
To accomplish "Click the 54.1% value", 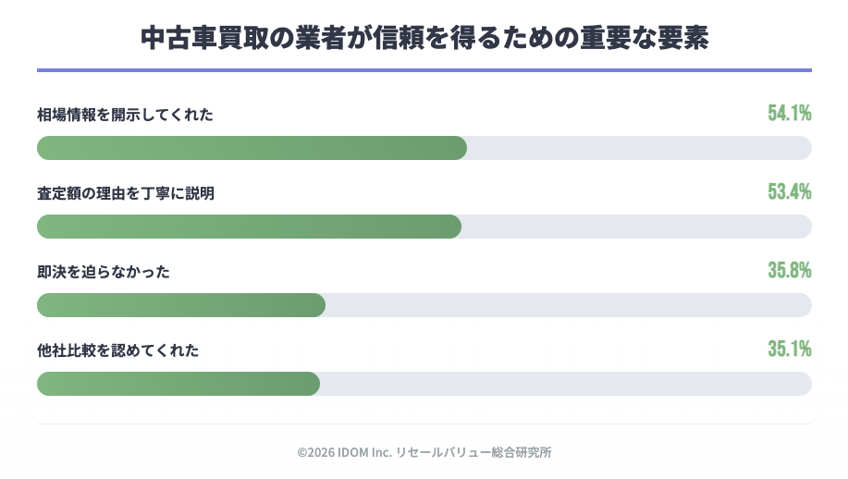I will coord(789,113).
